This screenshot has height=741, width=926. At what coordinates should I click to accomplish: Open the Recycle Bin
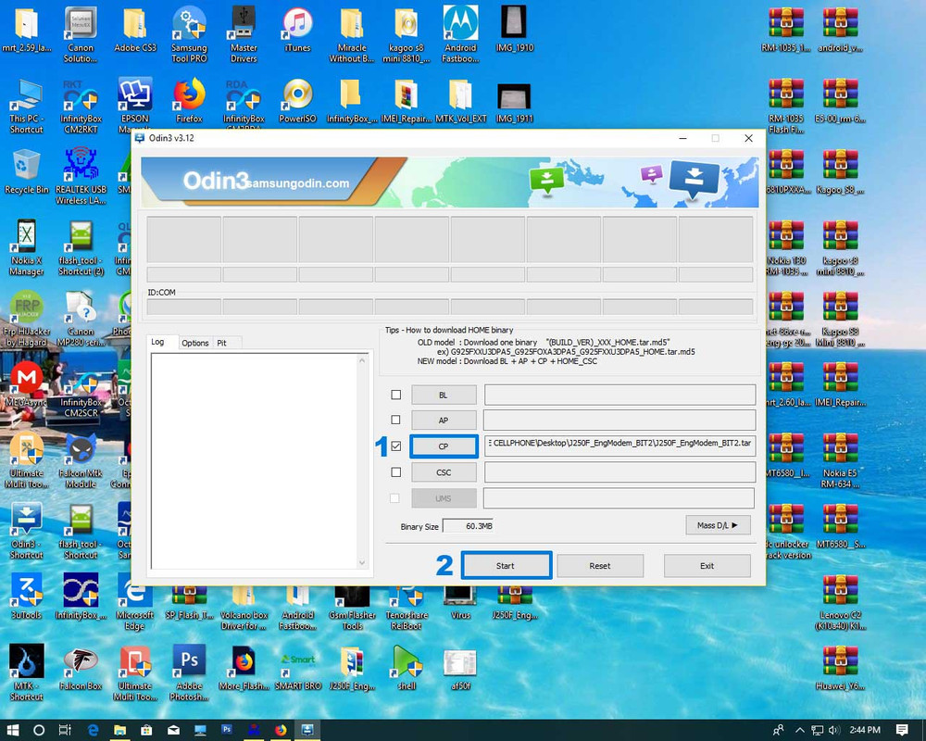[x=26, y=172]
